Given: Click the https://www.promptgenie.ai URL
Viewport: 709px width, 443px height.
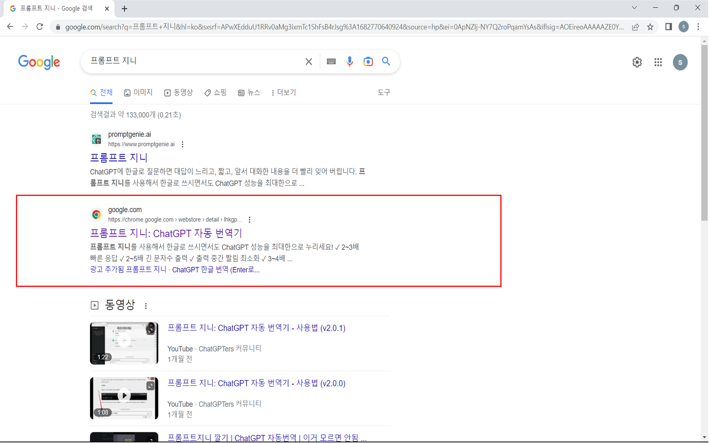Looking at the screenshot, I should click(141, 144).
